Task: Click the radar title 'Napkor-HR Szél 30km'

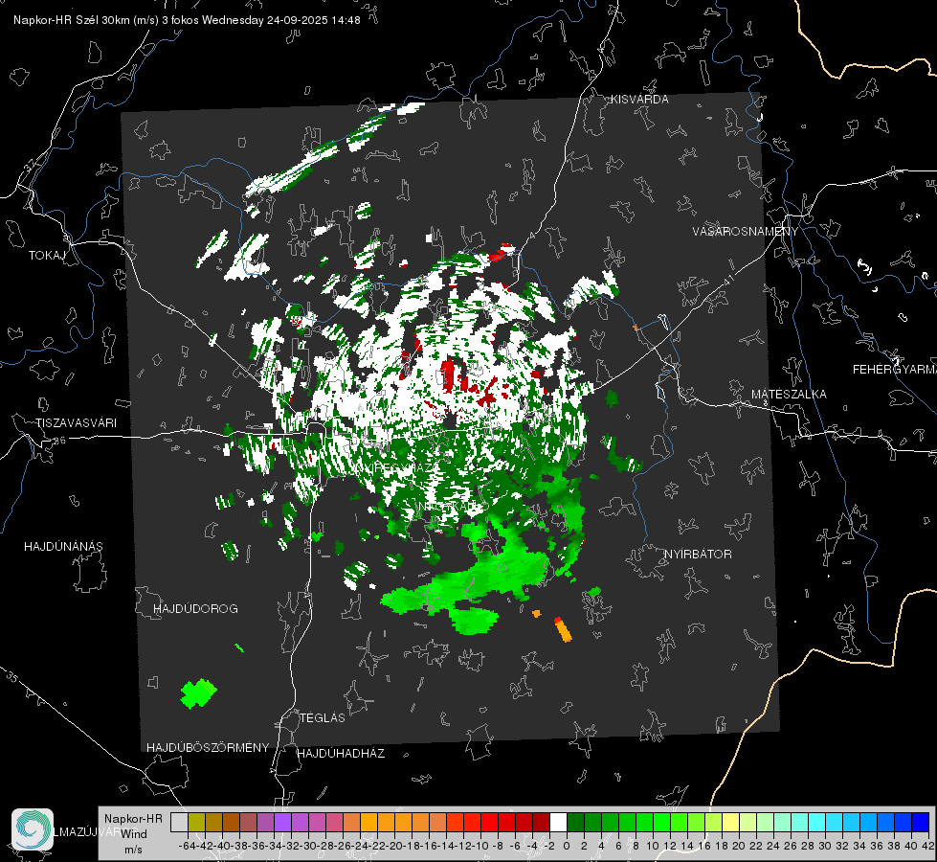Action: [73, 20]
